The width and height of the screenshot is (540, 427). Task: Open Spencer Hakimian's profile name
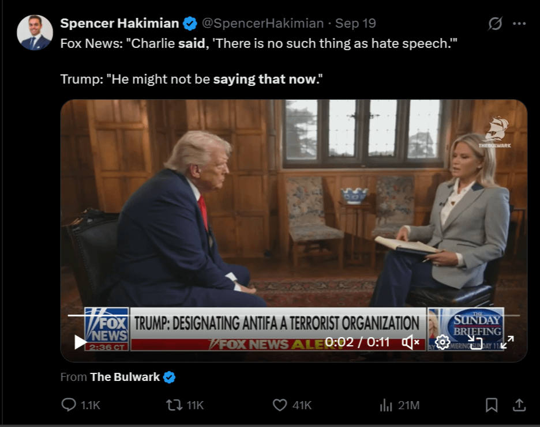(119, 24)
